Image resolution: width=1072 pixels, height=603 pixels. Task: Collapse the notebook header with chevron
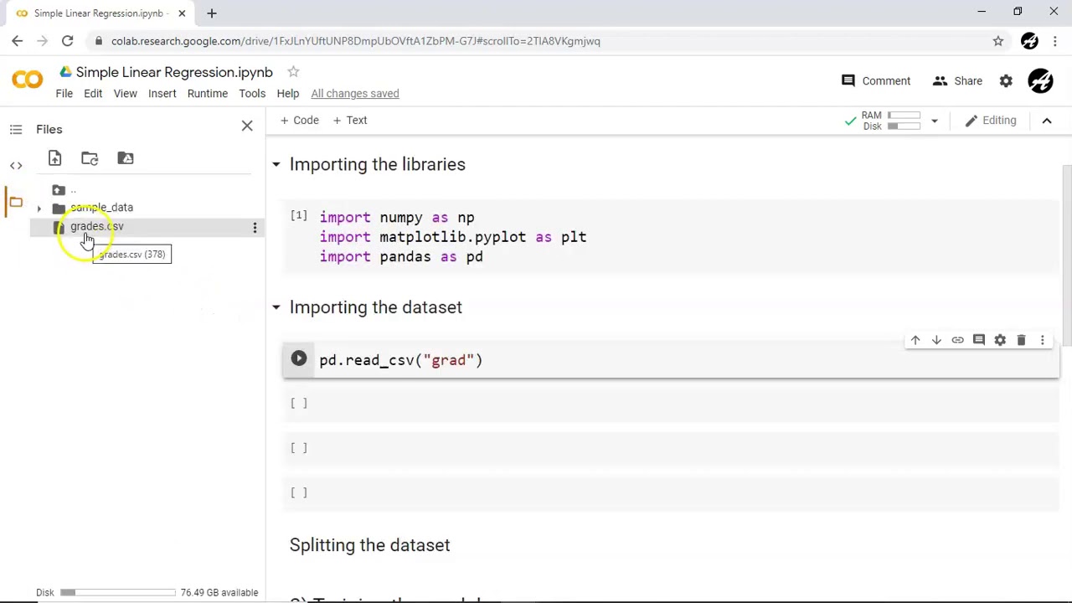[1047, 121]
